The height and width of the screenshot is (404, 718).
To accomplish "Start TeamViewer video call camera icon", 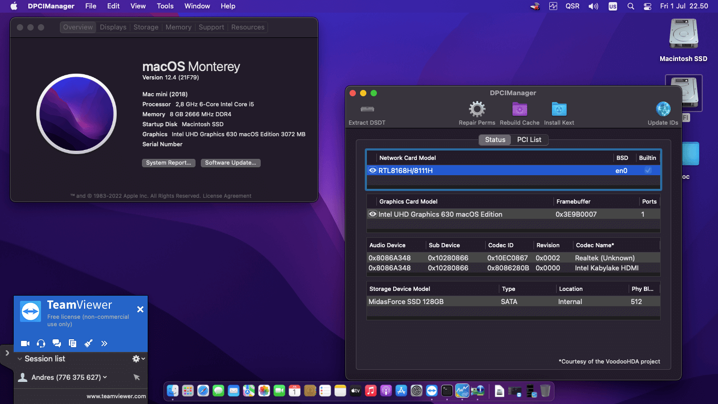I will [25, 344].
